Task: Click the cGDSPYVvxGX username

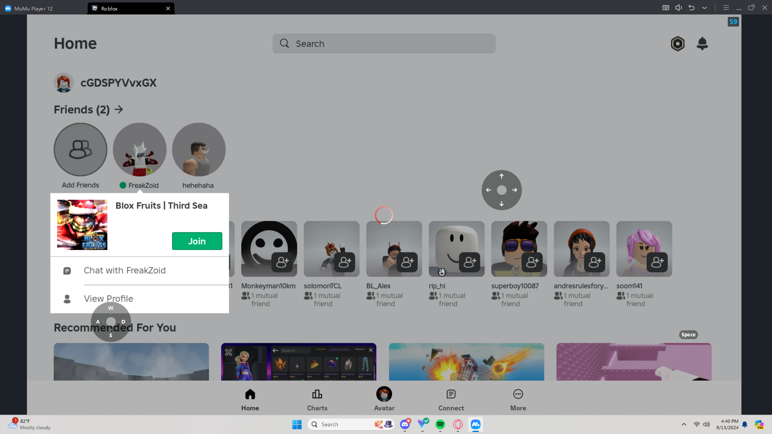Action: tap(119, 83)
